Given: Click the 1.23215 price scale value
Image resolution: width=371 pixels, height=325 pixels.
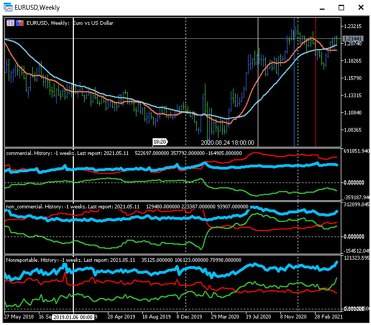Looking at the screenshot, I should point(353,26).
